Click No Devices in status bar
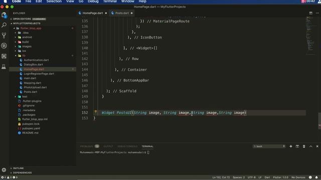The image size is (321, 180). click(x=298, y=177)
